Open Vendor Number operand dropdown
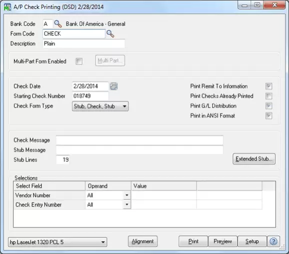The width and height of the screenshot is (289, 254). [127, 195]
